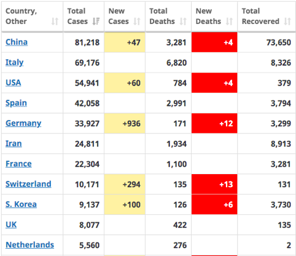
Task: Select Switzerland's new deaths +13 cell
Action: click(214, 184)
